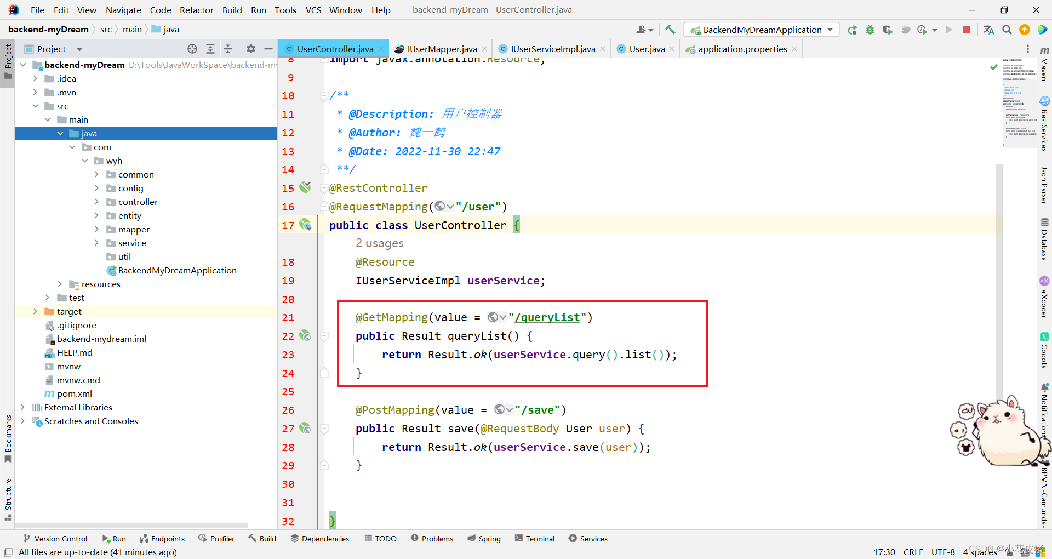The image size is (1052, 559).
Task: Open Search Everywhere magnifier icon
Action: pyautogui.click(x=1007, y=30)
